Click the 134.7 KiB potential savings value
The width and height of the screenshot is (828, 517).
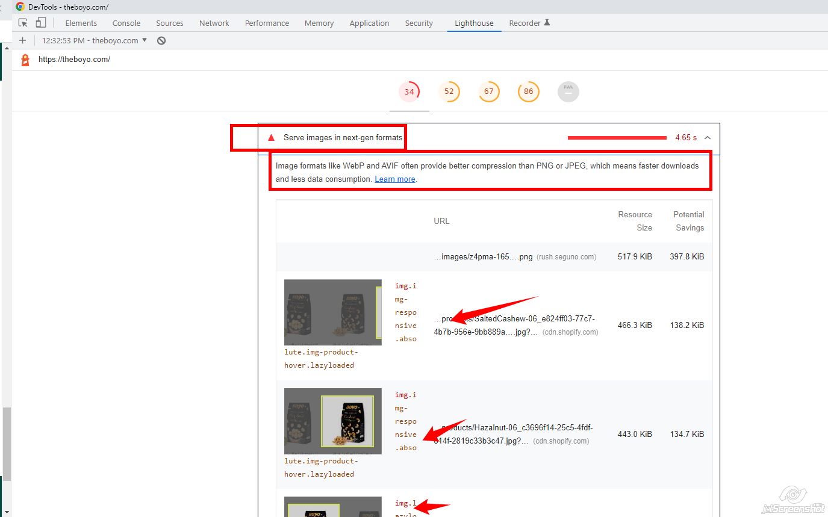[686, 434]
